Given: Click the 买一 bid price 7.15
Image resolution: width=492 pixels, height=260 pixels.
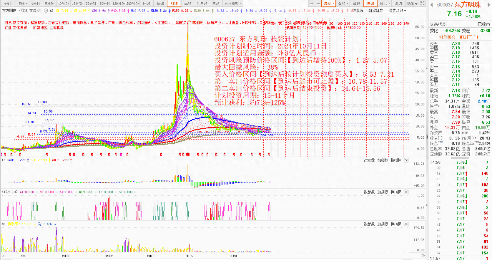Looking at the screenshot, I should tap(456, 67).
